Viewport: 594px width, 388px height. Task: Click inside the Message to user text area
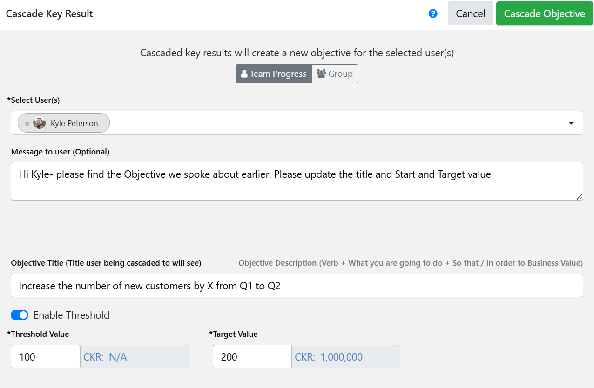pyautogui.click(x=297, y=181)
